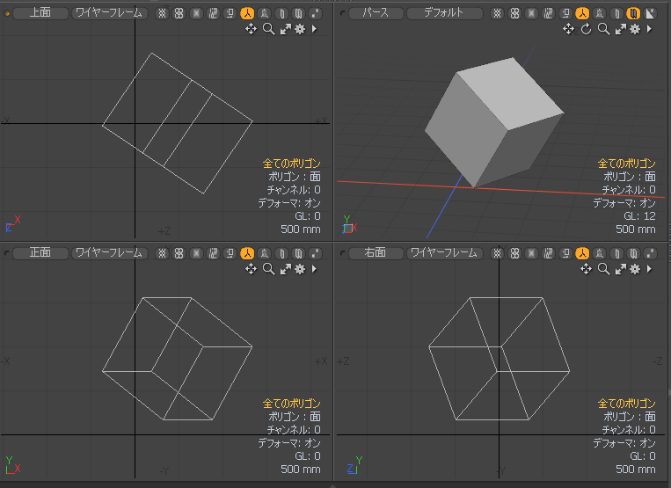Click the rotate view icon in the perspective viewport

click(587, 29)
